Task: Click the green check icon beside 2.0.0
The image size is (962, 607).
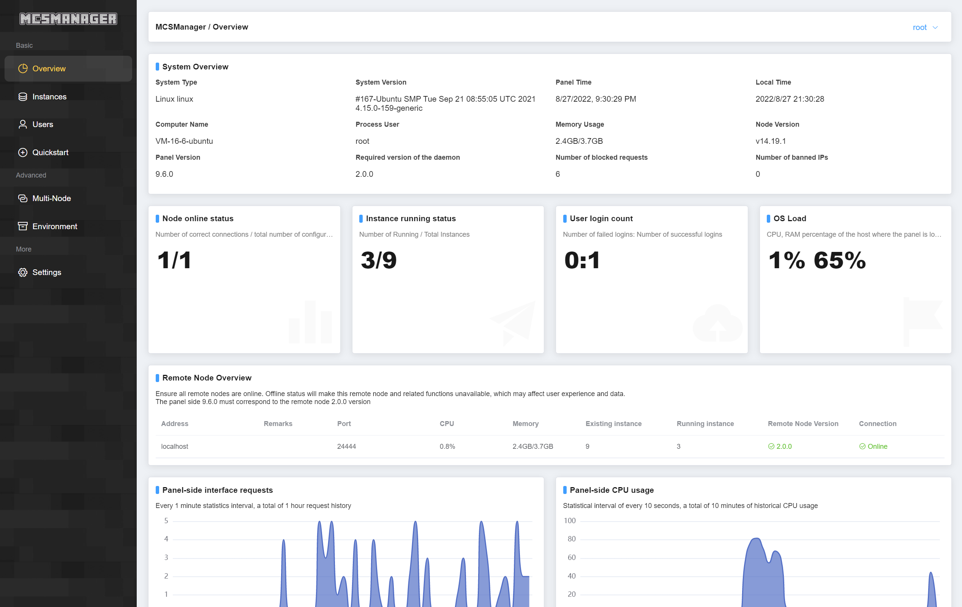Action: (771, 446)
